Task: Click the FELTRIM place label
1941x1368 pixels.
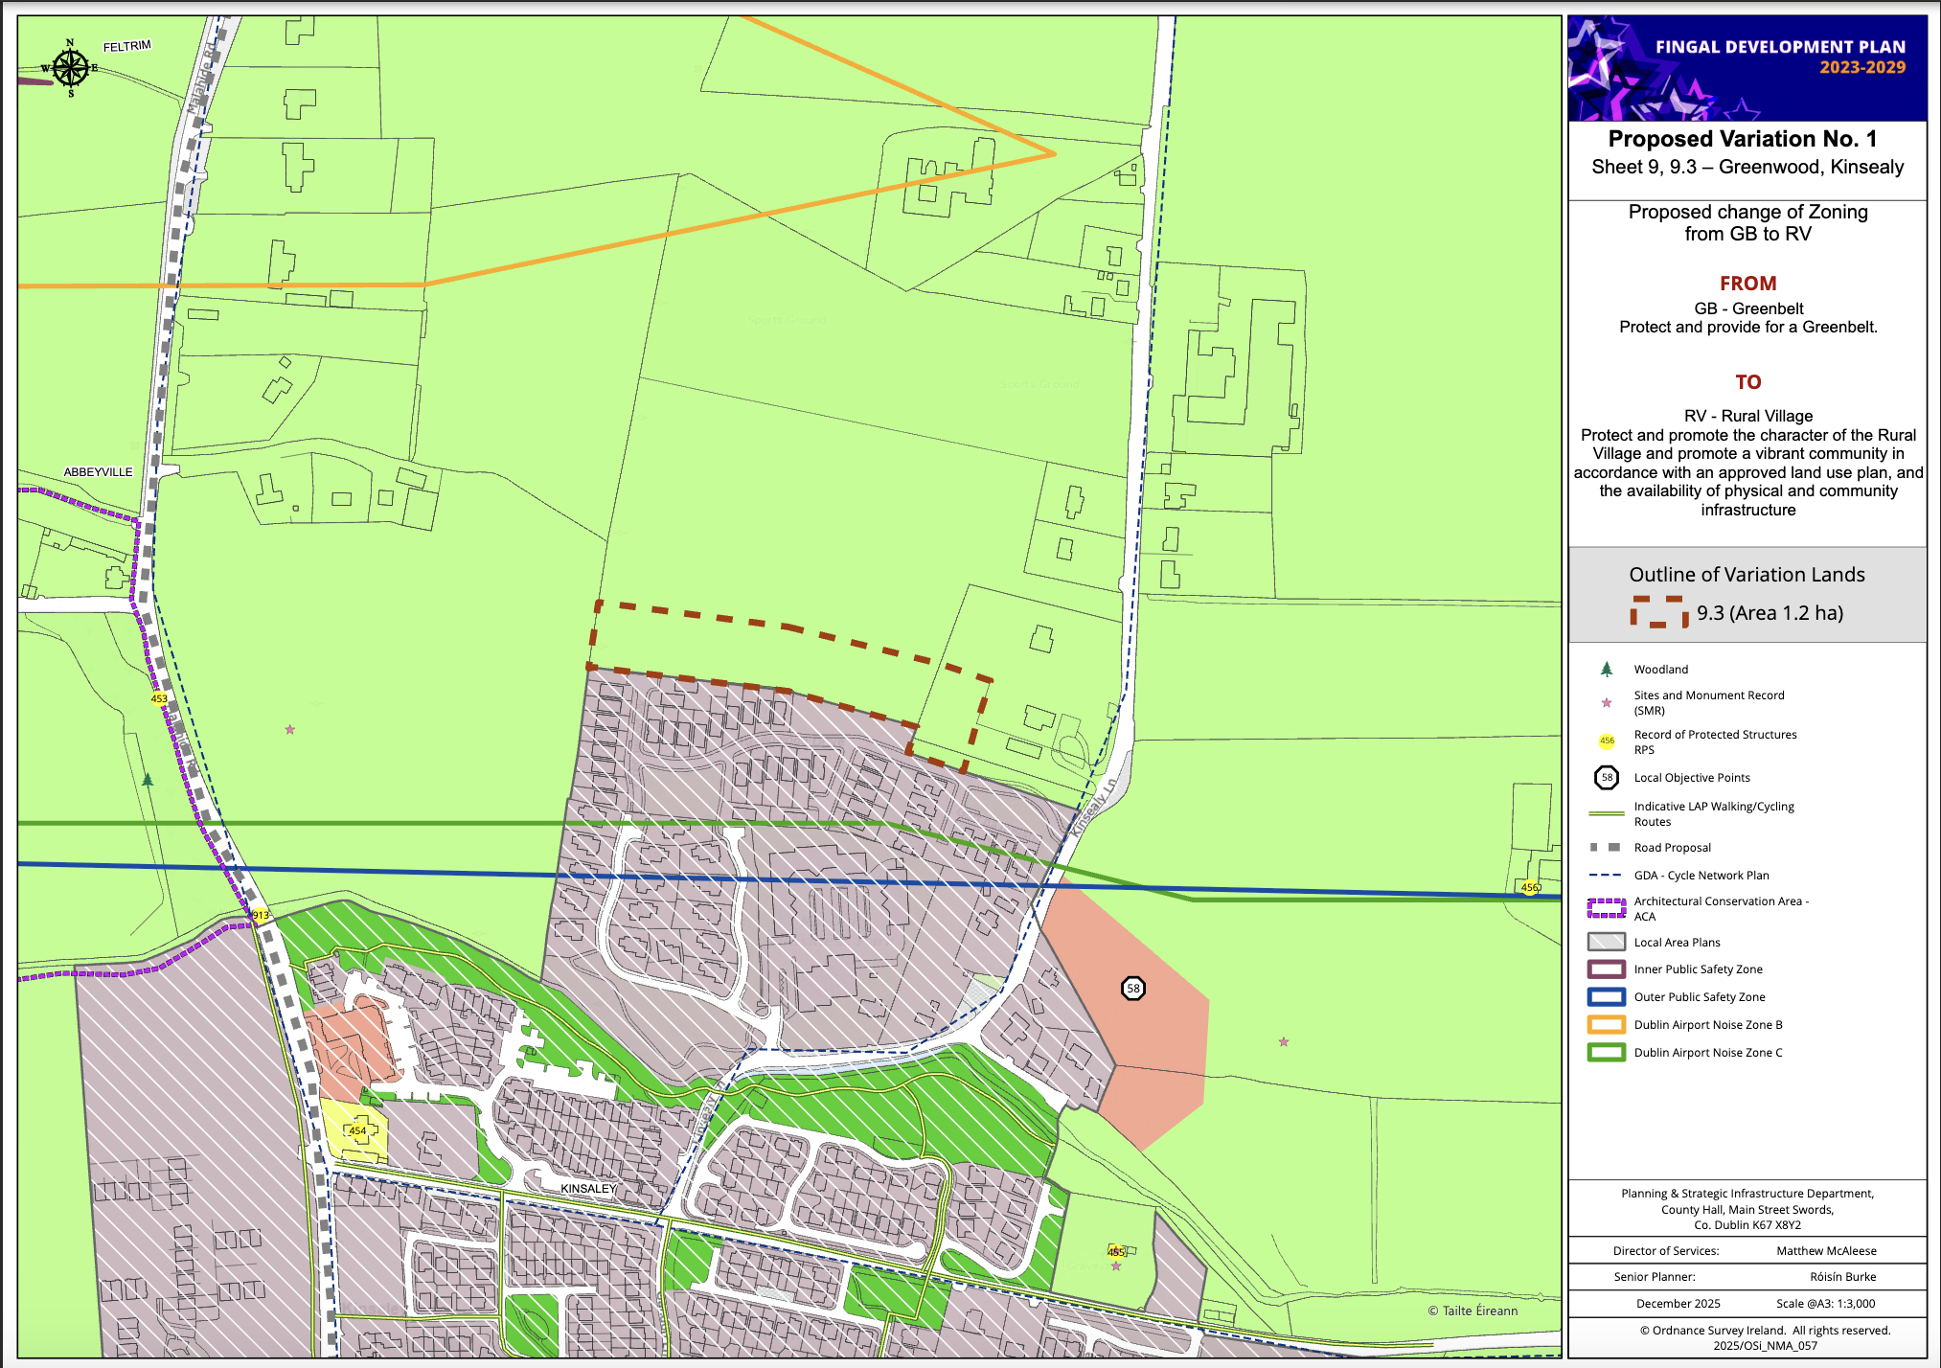Action: click(x=127, y=46)
